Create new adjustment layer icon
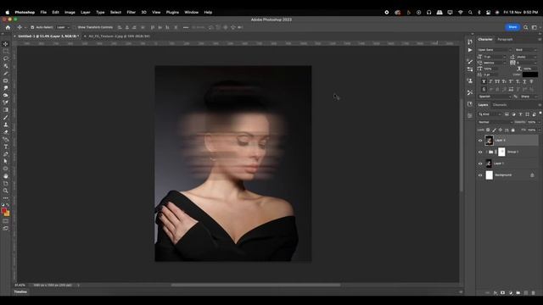This screenshot has height=305, width=543. pyautogui.click(x=511, y=293)
